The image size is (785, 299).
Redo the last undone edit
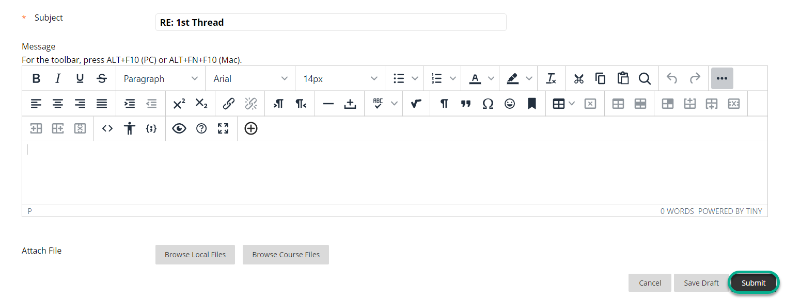coord(695,79)
